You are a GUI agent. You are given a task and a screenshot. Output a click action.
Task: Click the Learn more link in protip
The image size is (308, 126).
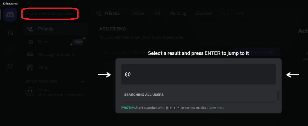pyautogui.click(x=216, y=108)
